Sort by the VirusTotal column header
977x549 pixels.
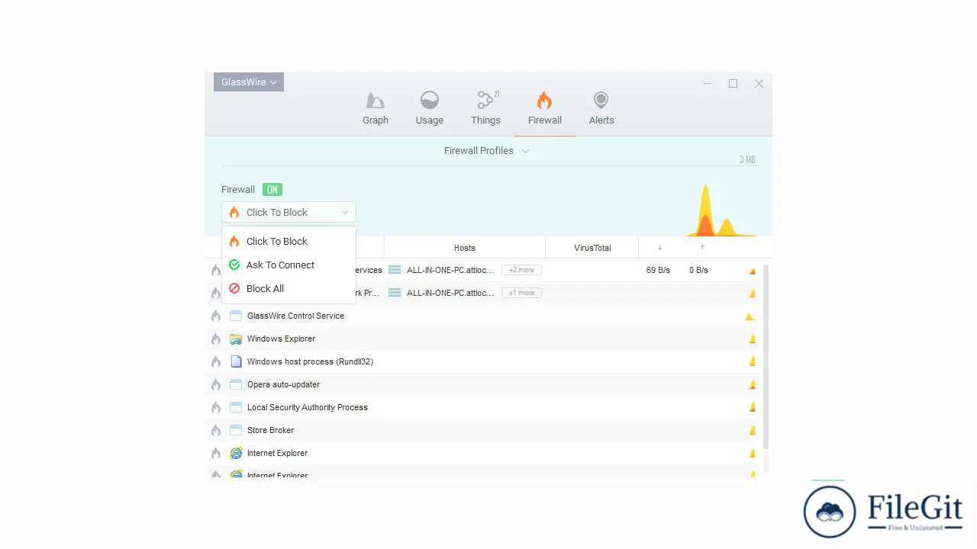coord(592,248)
